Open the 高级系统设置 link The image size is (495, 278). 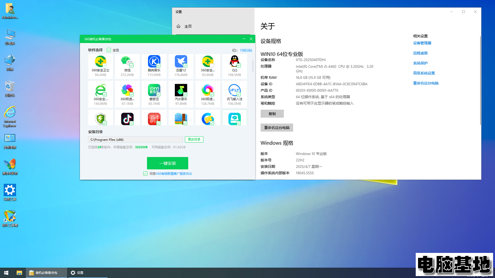[424, 73]
